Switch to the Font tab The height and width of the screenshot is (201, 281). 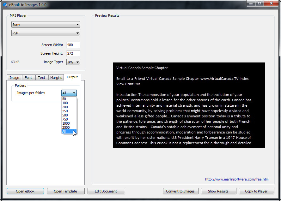coord(28,78)
